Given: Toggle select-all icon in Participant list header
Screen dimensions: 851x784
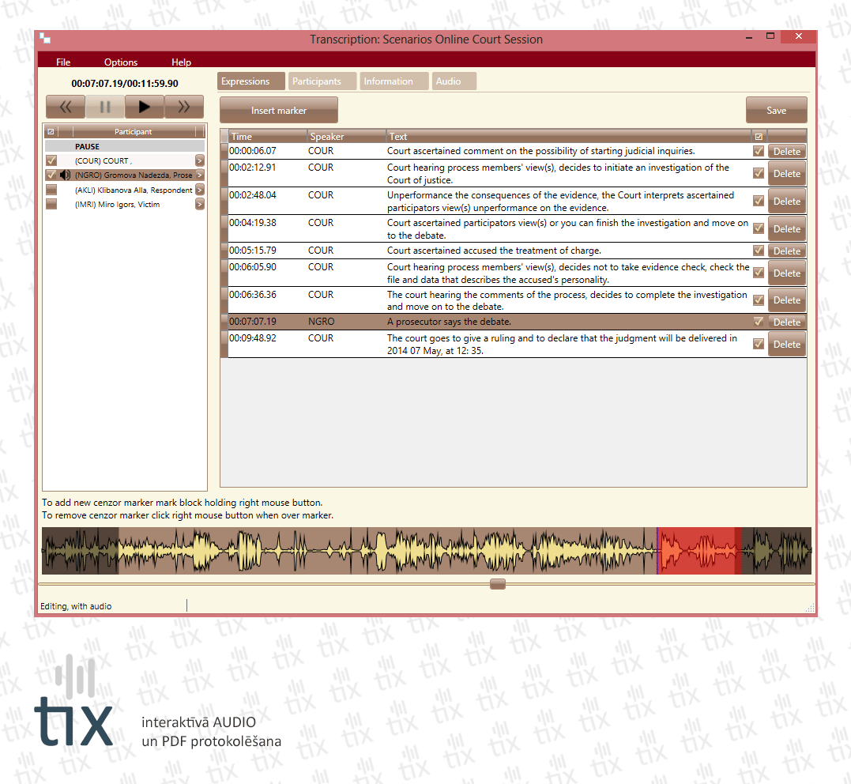Looking at the screenshot, I should click(51, 132).
